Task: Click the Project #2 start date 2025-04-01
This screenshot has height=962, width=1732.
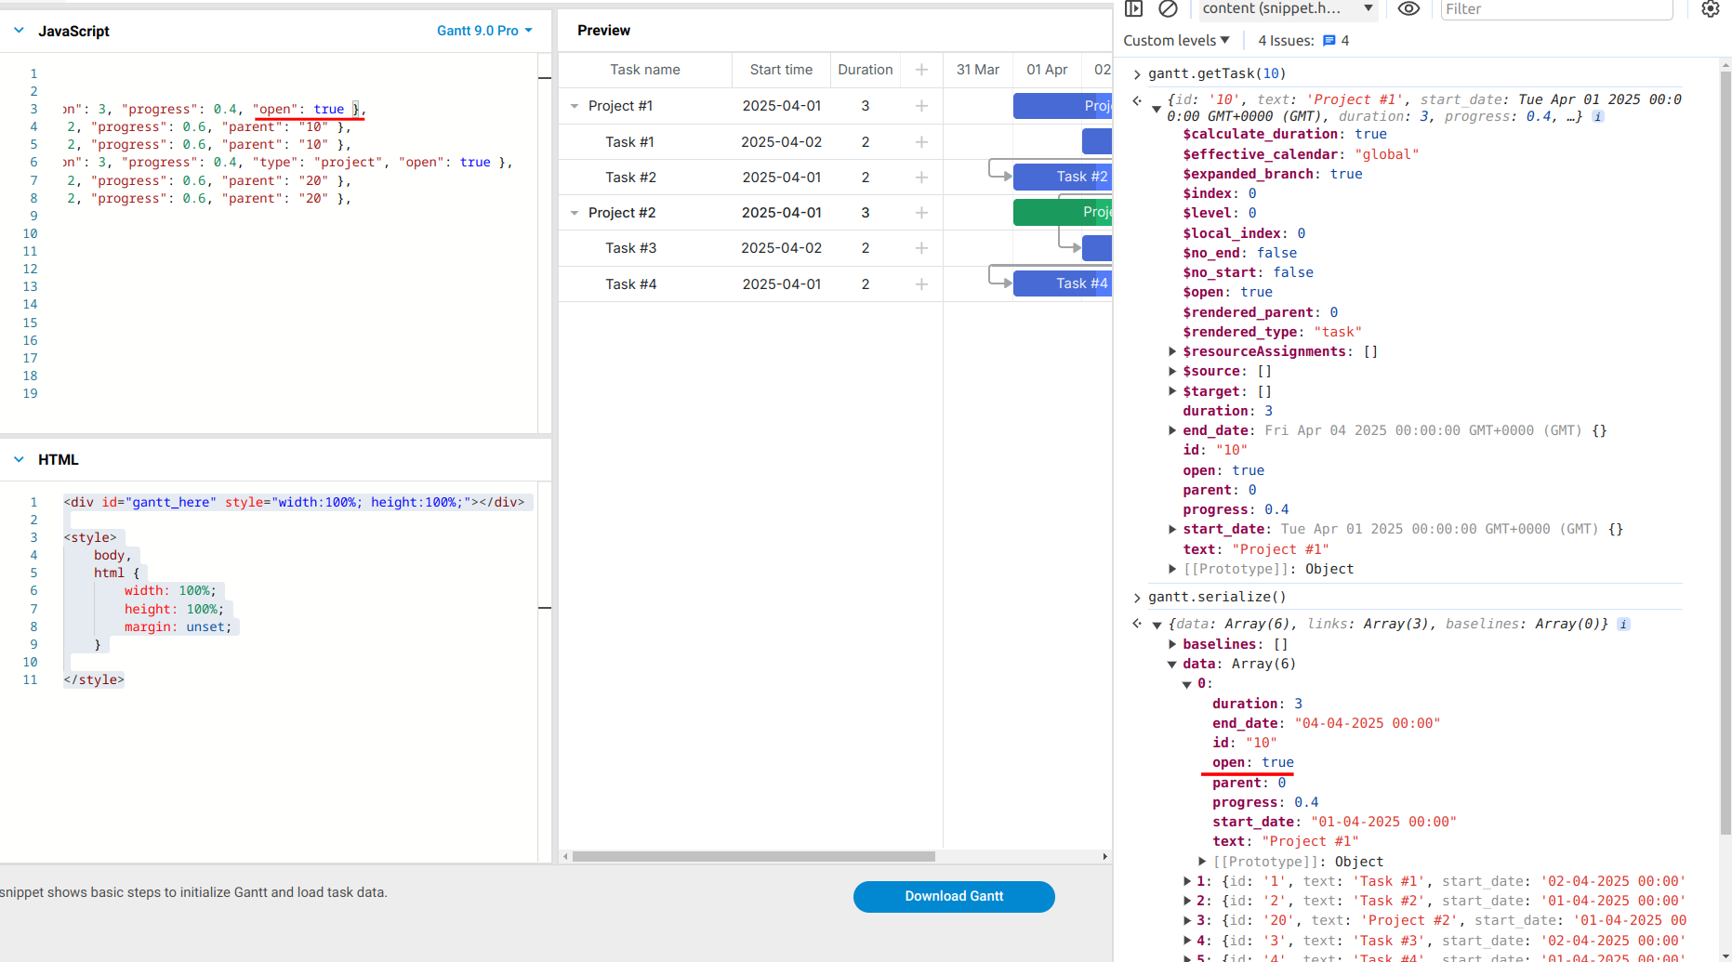Action: click(781, 213)
